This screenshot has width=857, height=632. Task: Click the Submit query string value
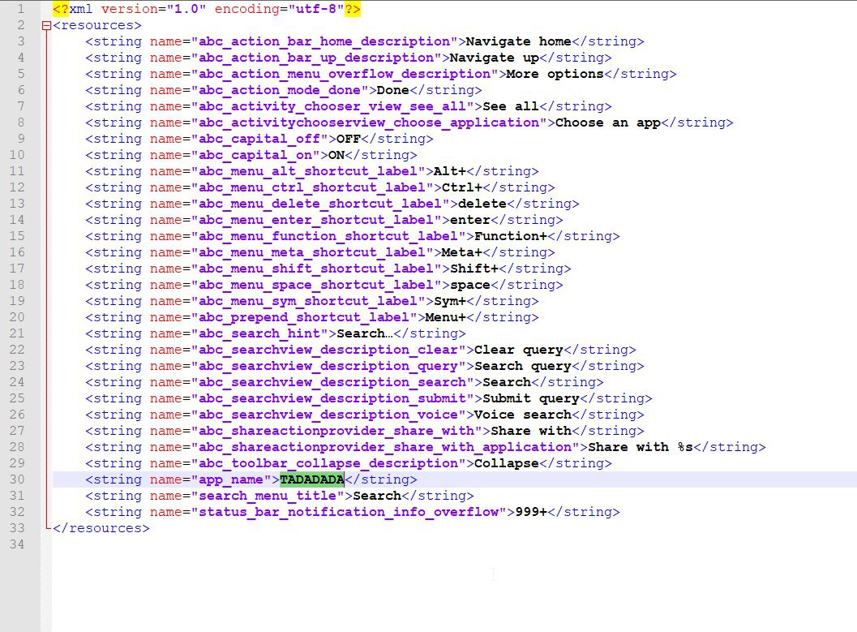[531, 398]
